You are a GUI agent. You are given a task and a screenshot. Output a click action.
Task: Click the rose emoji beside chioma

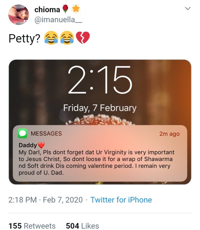tap(65, 10)
